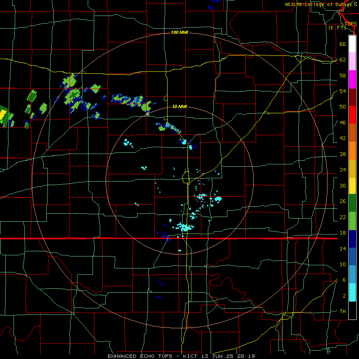Select the burnt orange legend swatch
This screenshot has height=359, width=359.
tap(352, 133)
